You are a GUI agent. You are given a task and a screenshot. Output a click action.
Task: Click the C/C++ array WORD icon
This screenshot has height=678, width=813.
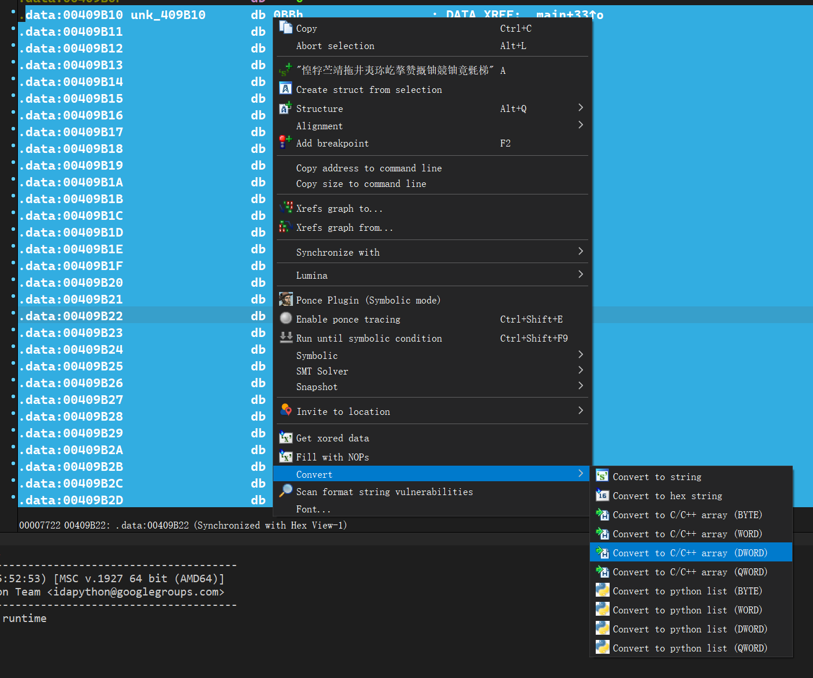pyautogui.click(x=602, y=533)
